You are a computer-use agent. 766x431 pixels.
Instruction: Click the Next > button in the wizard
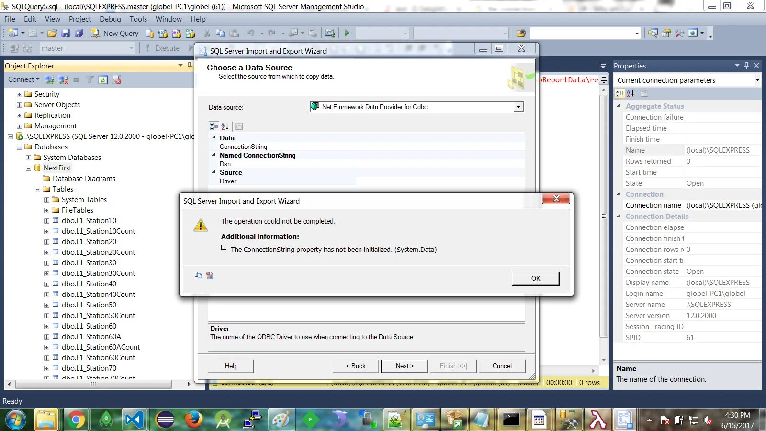(405, 366)
